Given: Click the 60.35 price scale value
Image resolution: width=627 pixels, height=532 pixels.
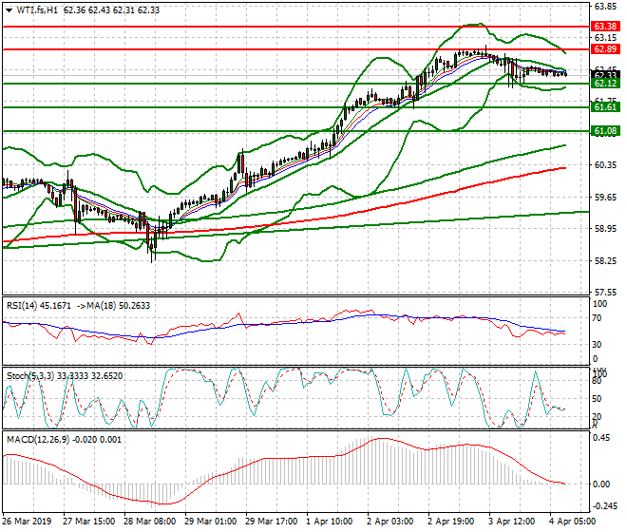Looking at the screenshot, I should click(605, 164).
